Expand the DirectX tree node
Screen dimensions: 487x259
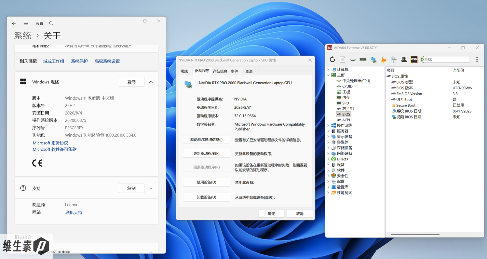point(328,159)
